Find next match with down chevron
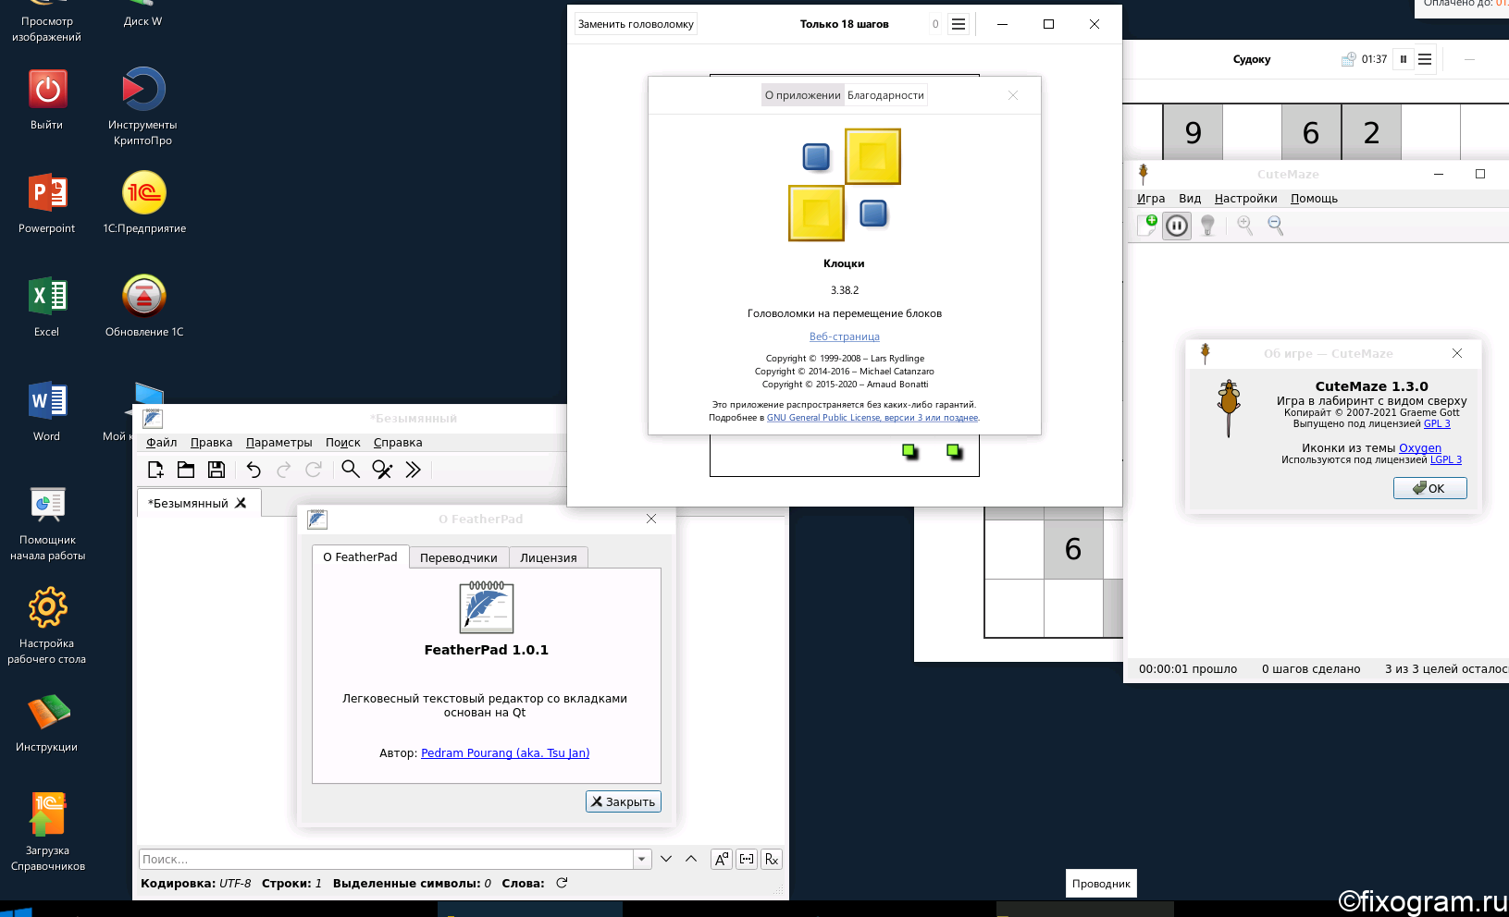Screen dimensions: 1509x917 click(x=666, y=859)
